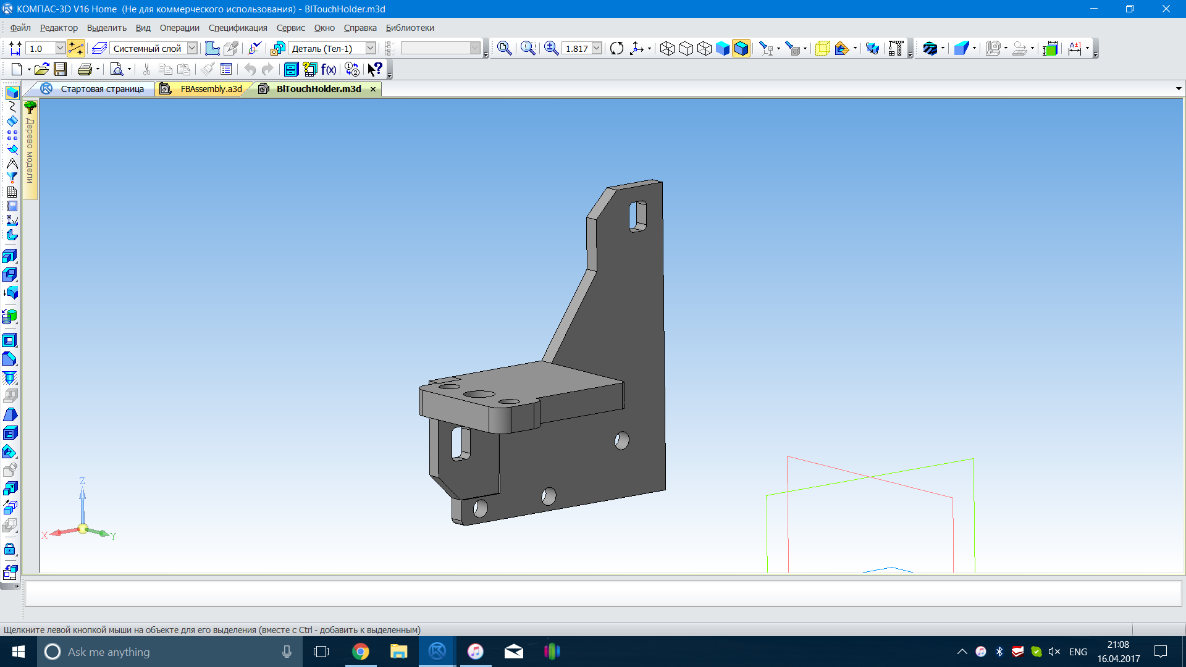Screen dimensions: 1186x667
Task: Open the Библиотеки menu
Action: tap(410, 28)
